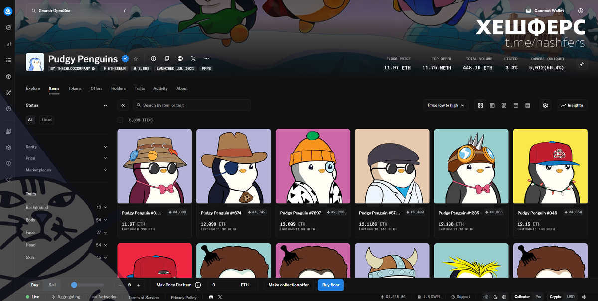Open the collection info icon
The image size is (598, 301).
153,59
